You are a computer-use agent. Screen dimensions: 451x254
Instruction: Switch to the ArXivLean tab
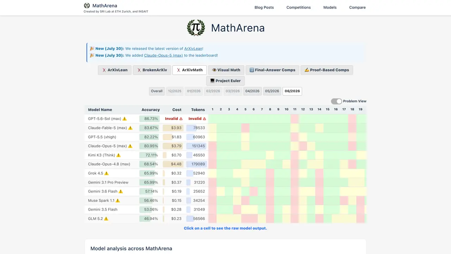pos(115,70)
